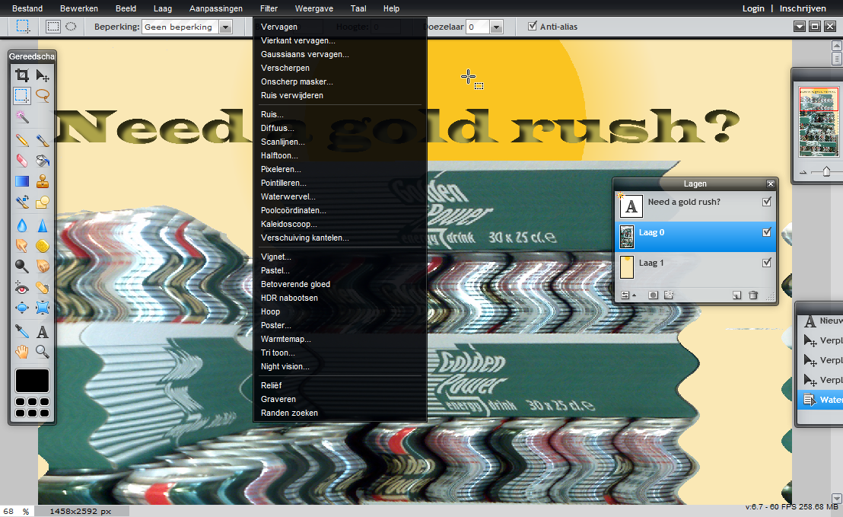Open the Aanpassingen menu
This screenshot has height=517, width=843.
tap(215, 8)
